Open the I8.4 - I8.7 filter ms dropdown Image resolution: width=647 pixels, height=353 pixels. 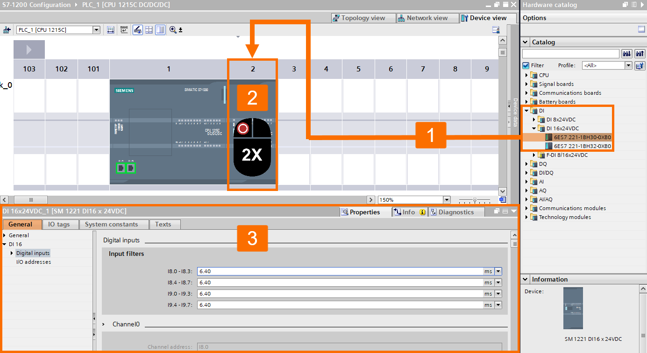click(x=498, y=282)
